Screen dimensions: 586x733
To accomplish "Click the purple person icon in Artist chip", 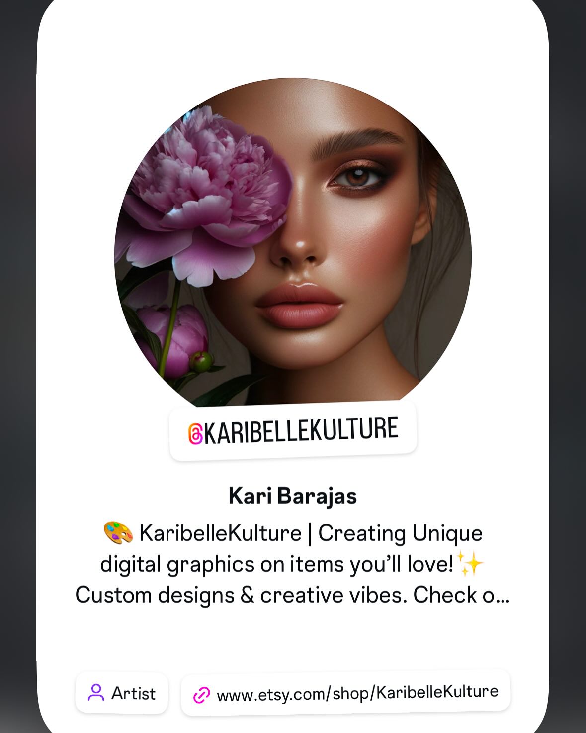I will pos(96,693).
